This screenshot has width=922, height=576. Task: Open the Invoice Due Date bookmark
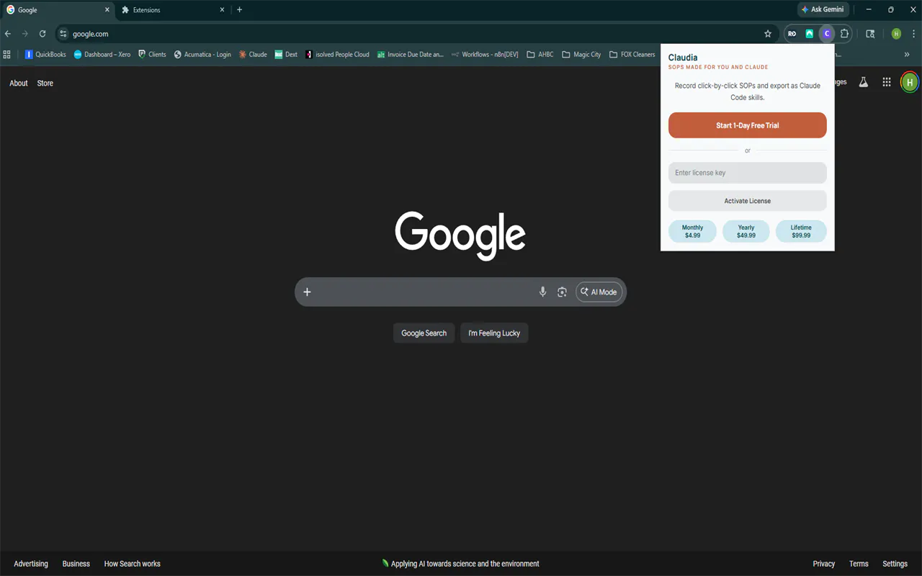(411, 54)
